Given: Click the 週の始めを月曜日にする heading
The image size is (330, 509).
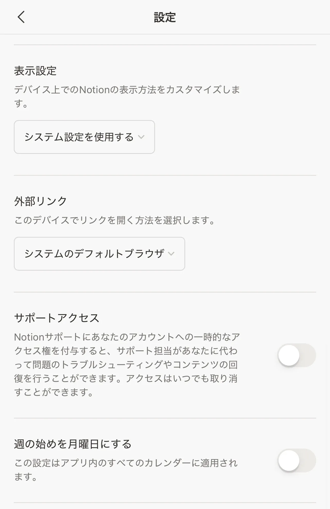Looking at the screenshot, I should coord(73,444).
